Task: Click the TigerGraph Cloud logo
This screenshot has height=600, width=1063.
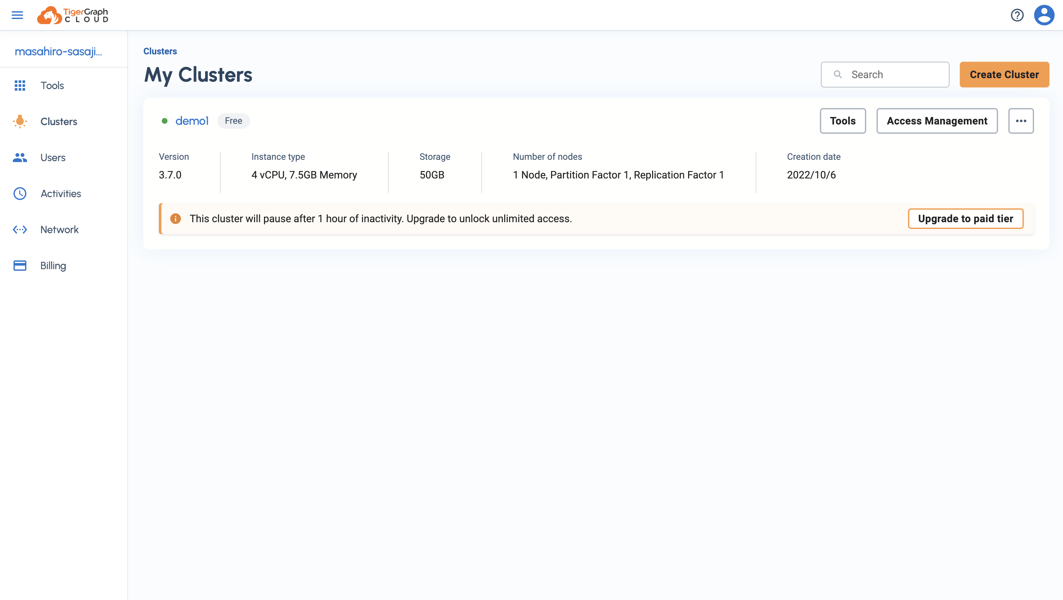Action: [73, 15]
